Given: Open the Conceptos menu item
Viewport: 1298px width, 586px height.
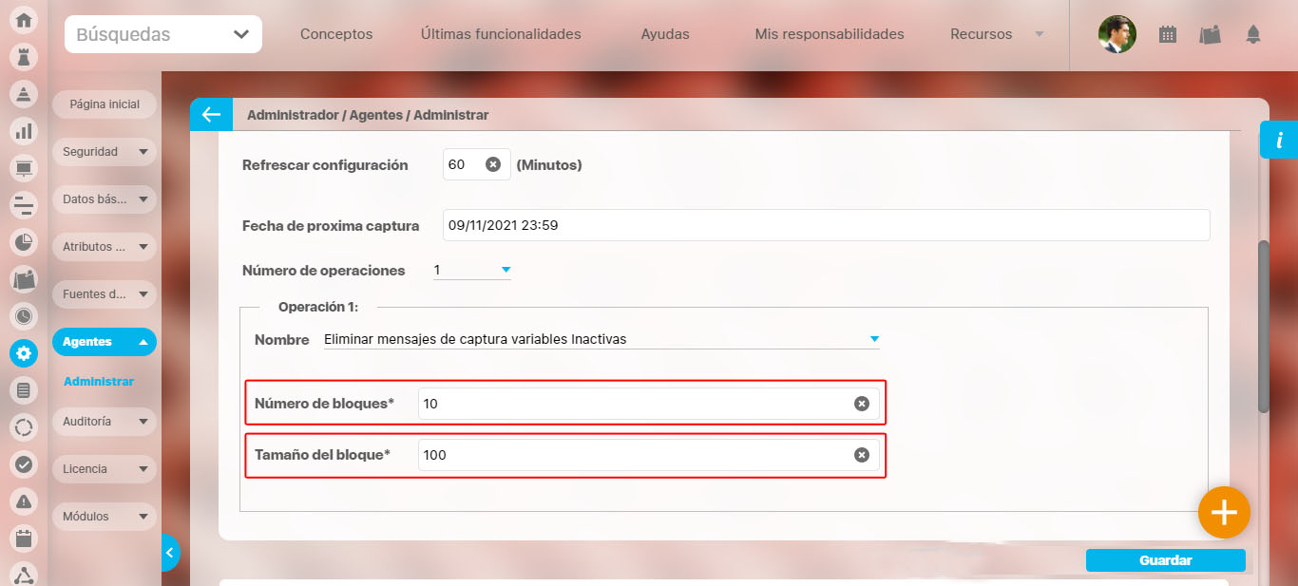Looking at the screenshot, I should tap(336, 34).
